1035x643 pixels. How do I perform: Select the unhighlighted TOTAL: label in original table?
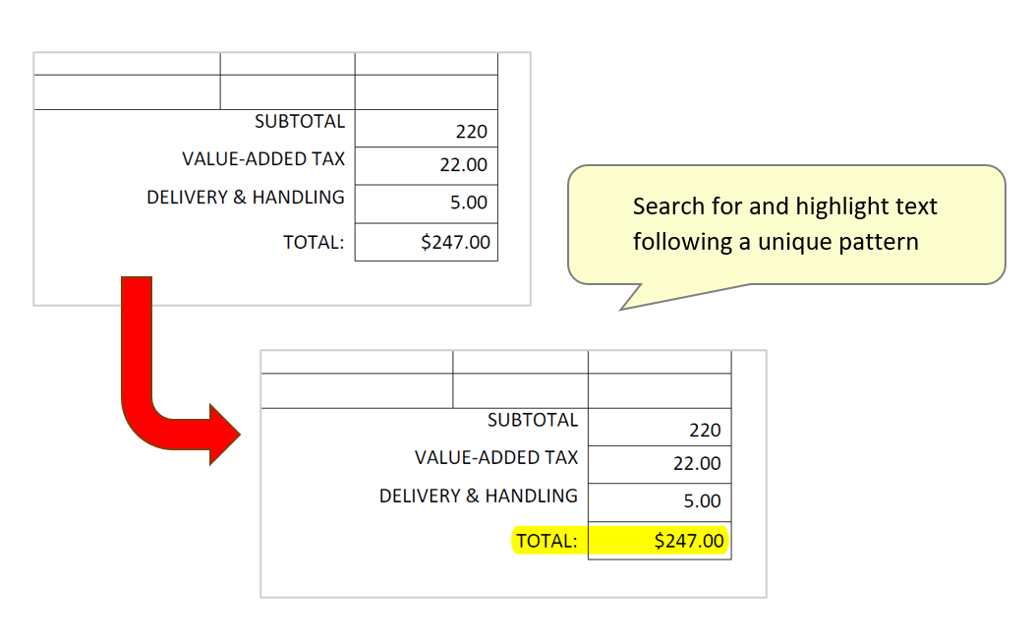314,242
